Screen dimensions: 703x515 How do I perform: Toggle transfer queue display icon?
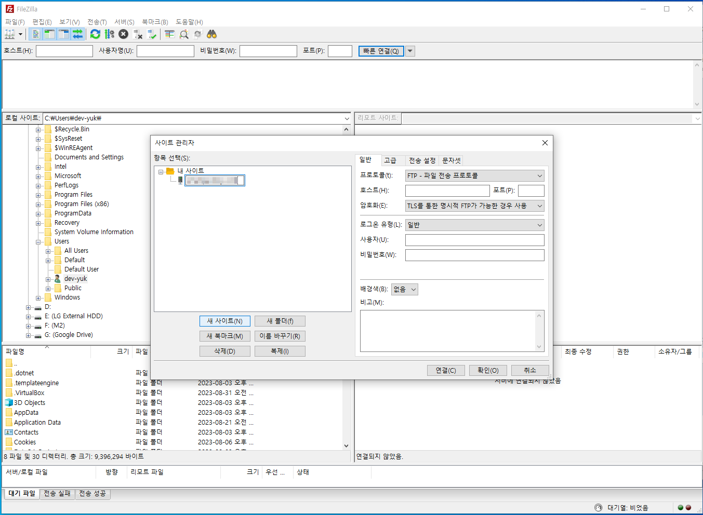pos(77,34)
